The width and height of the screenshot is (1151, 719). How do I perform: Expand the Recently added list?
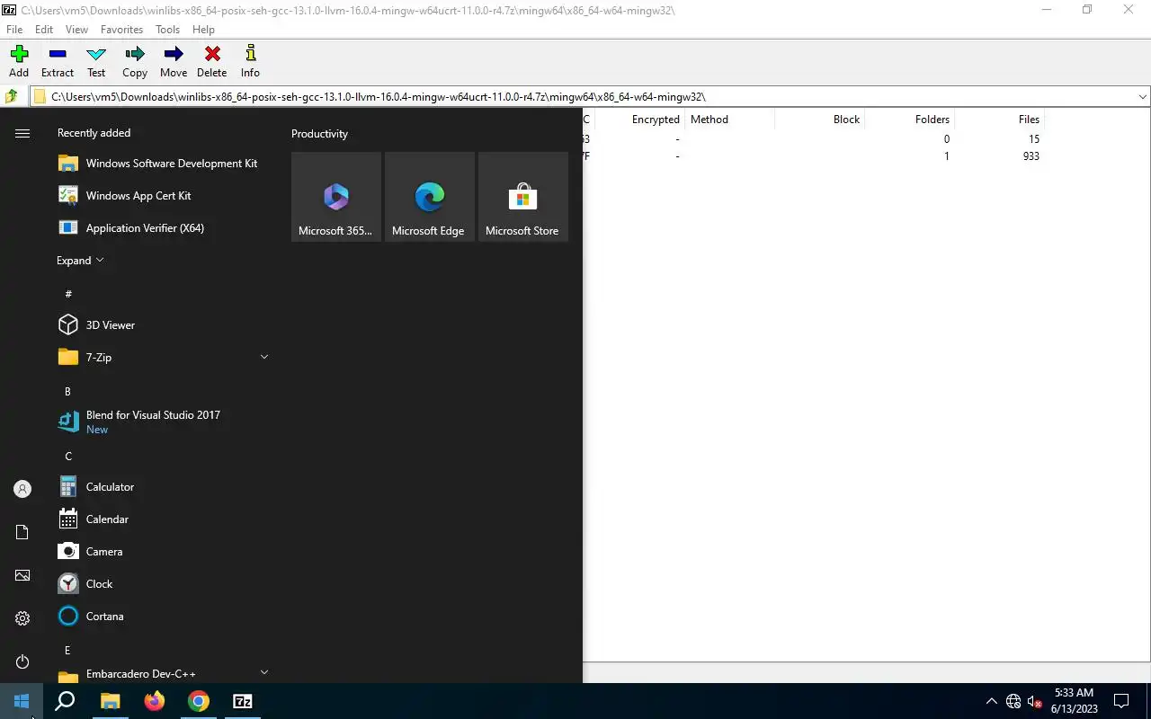(x=80, y=261)
